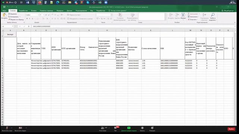This screenshot has width=239, height=134.
Task: Click the Tell me what to do box
Action: click(x=117, y=11)
